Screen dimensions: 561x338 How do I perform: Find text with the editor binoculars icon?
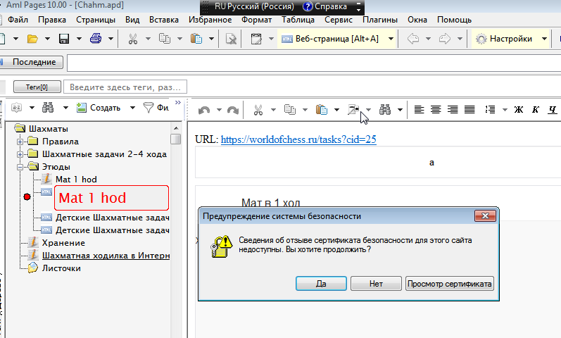click(x=385, y=110)
